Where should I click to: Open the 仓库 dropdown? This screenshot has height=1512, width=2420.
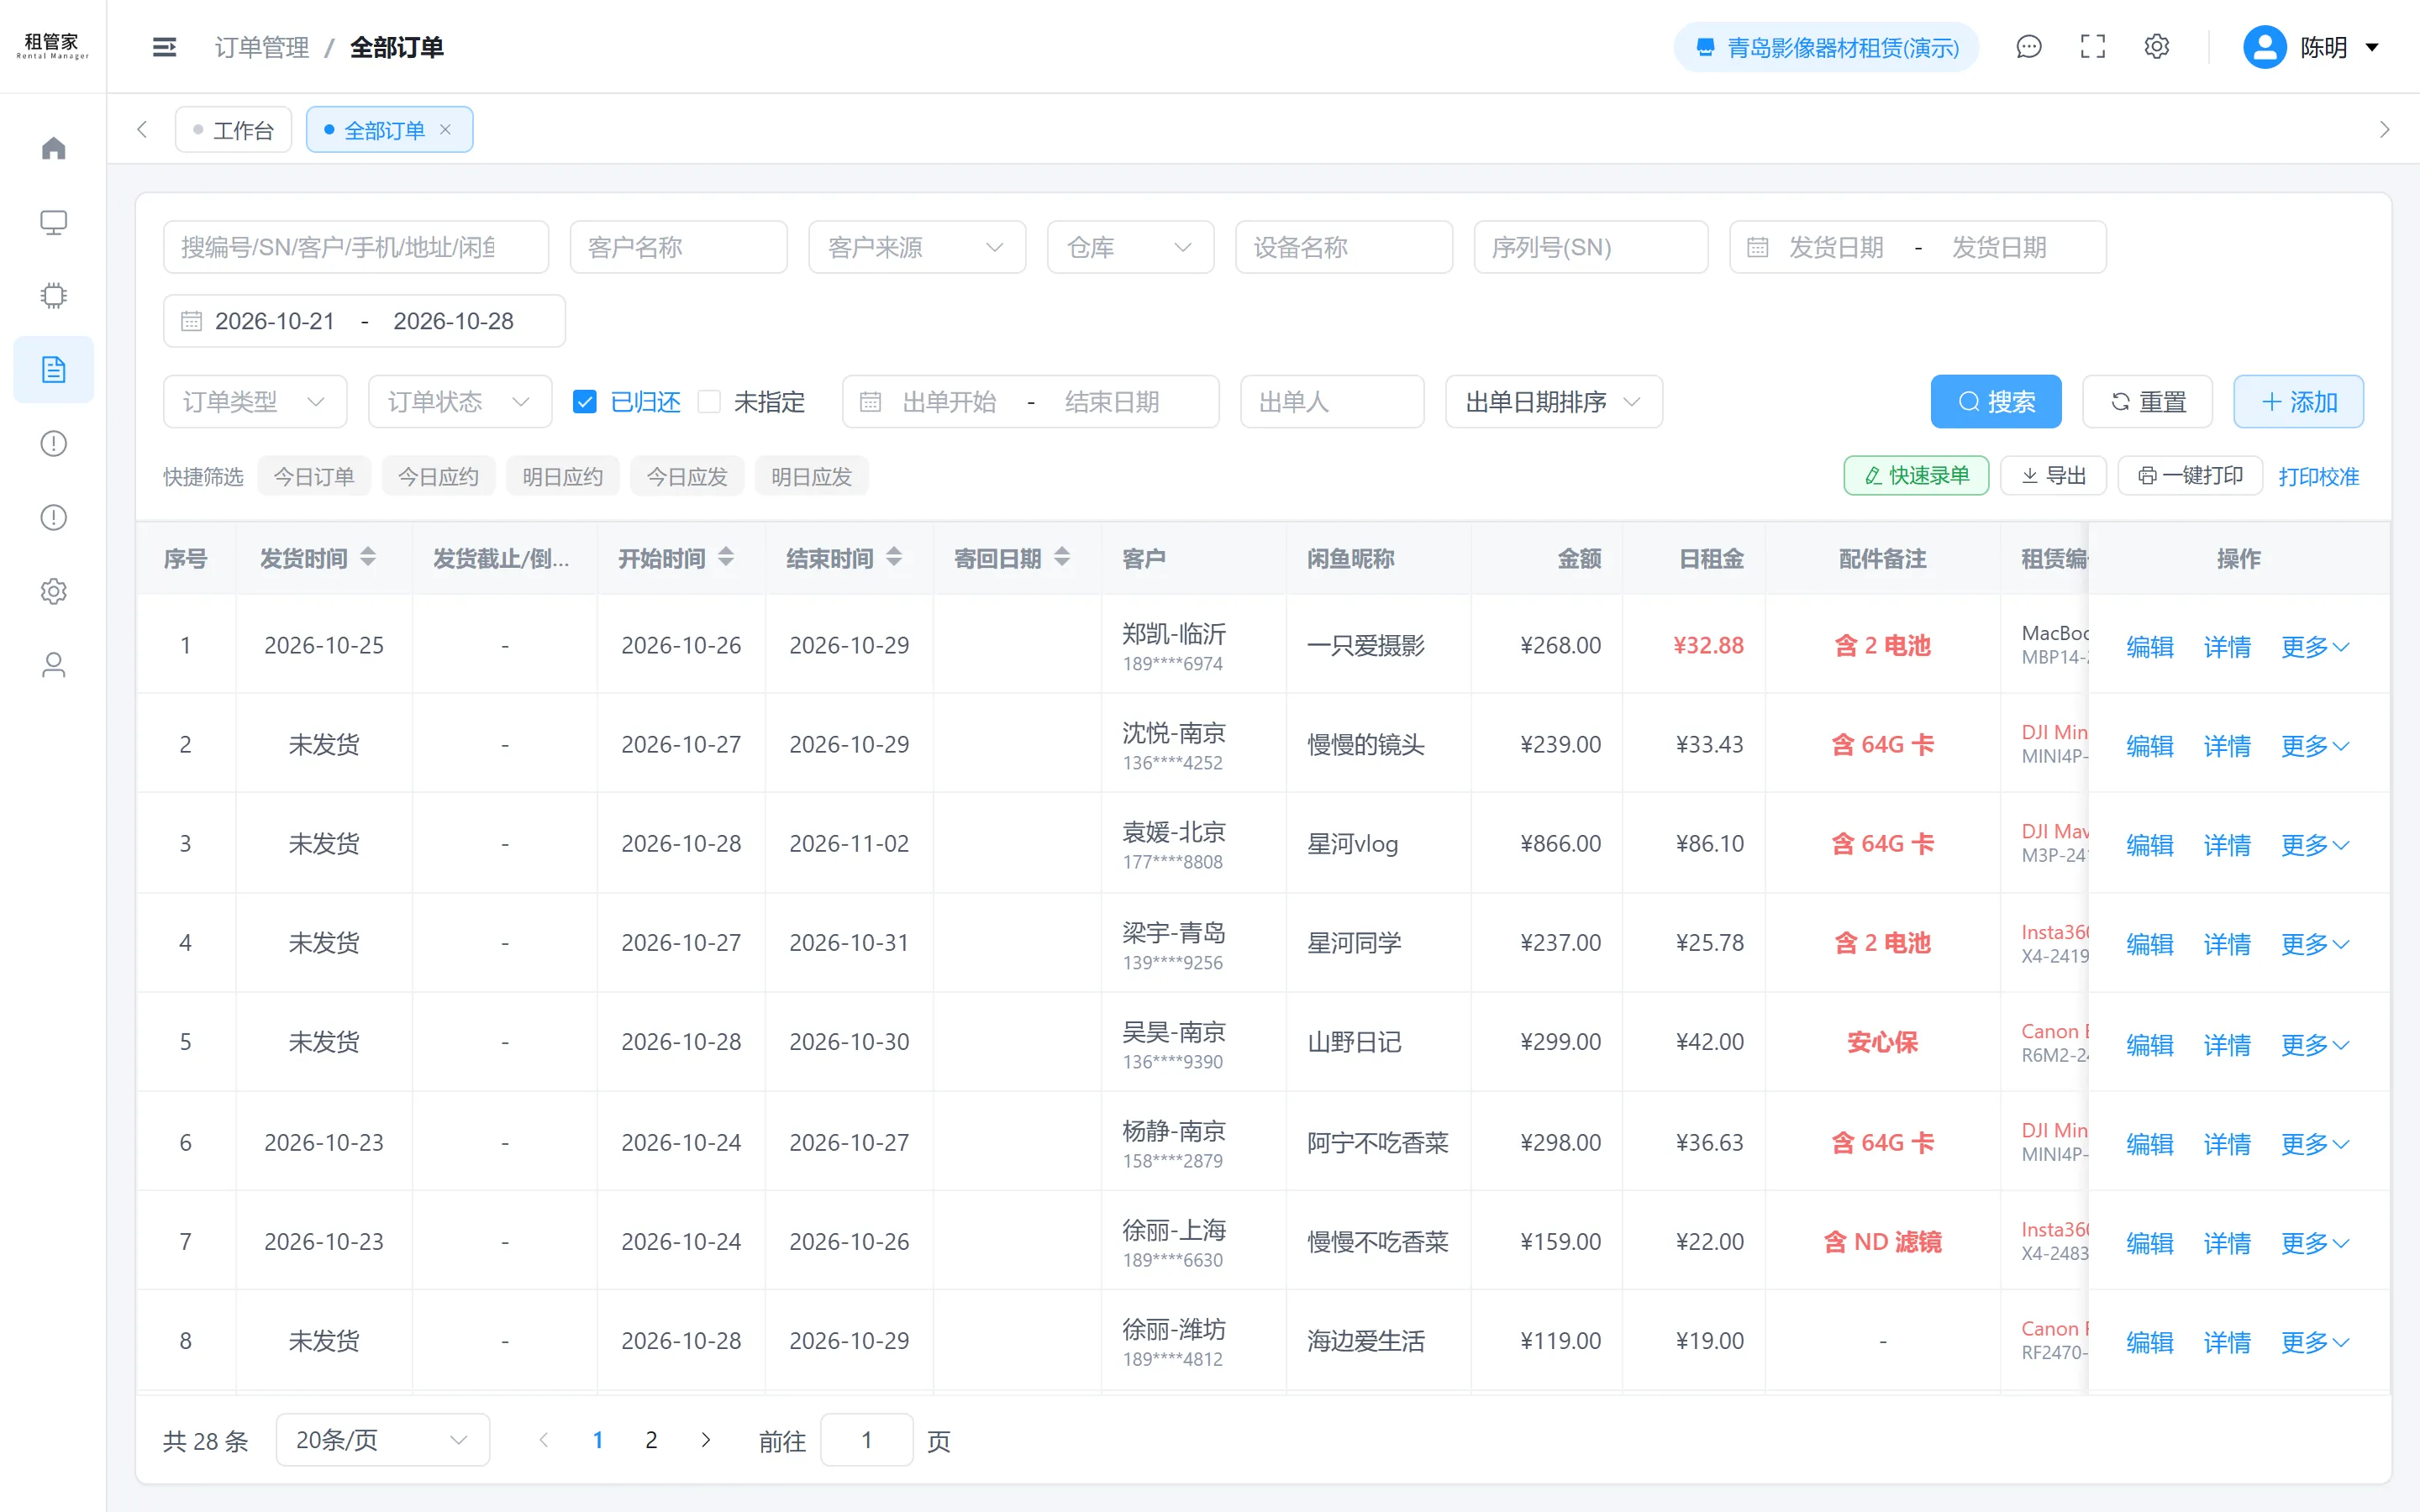(1130, 247)
